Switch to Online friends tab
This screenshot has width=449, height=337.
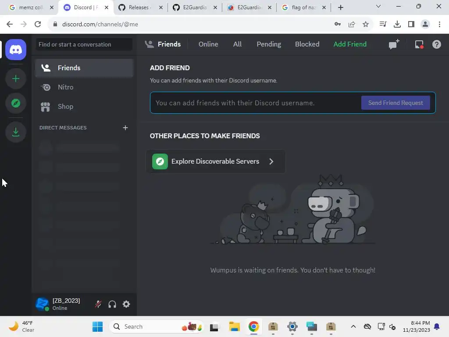click(208, 44)
